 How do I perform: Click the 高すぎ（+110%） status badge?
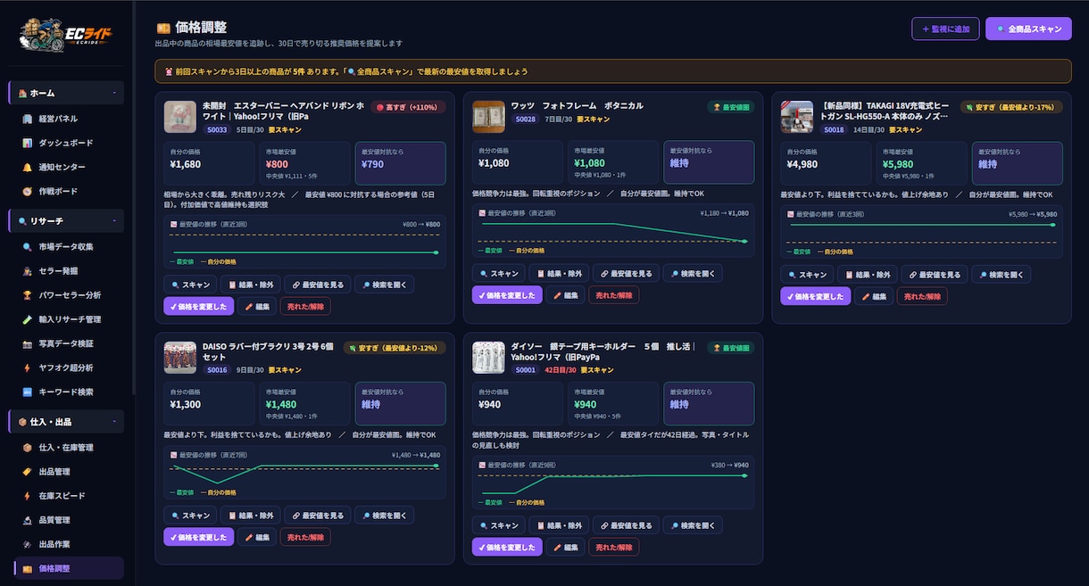407,107
